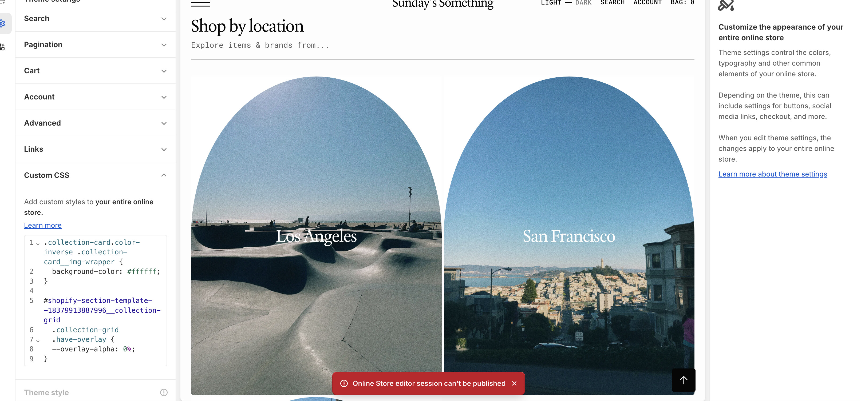Open ACCOUNT in the store header
This screenshot has width=861, height=401.
point(647,3)
